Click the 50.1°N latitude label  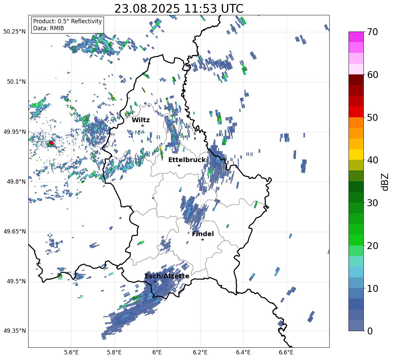point(16,82)
